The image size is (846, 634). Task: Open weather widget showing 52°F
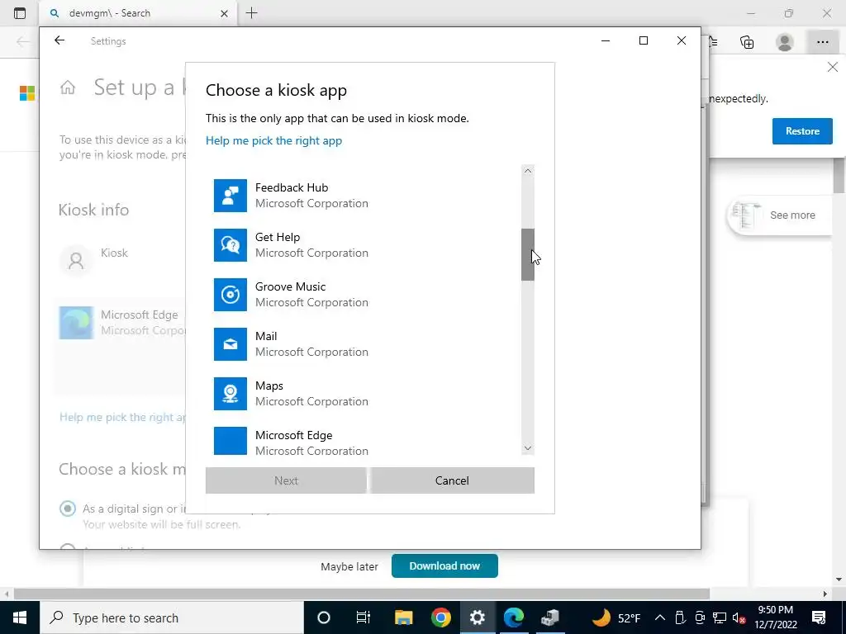point(616,617)
